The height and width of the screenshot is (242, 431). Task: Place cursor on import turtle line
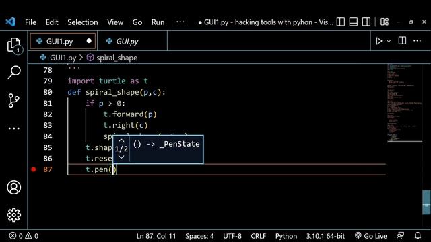(x=108, y=81)
